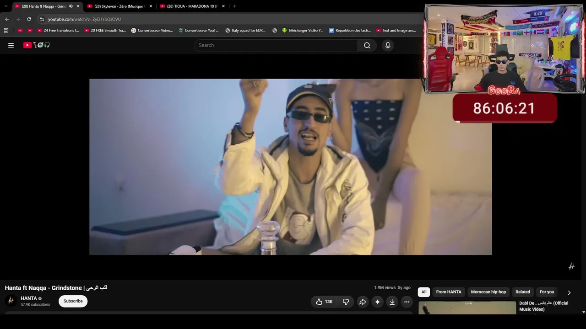Switch to the TIOUA - MARADONA 10 tab

tap(193, 6)
